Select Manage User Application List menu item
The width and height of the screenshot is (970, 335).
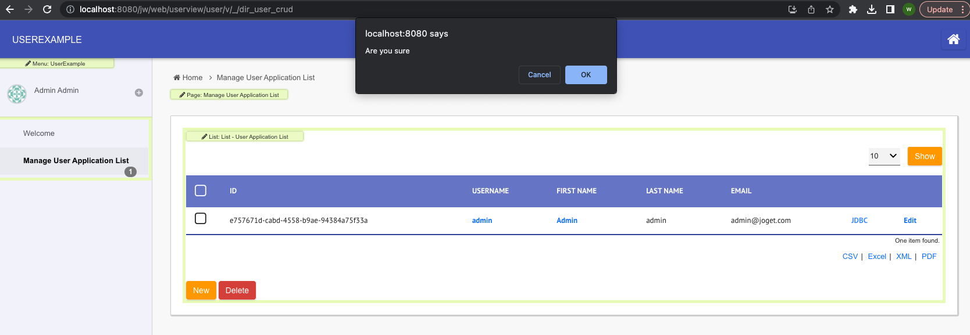(x=74, y=161)
